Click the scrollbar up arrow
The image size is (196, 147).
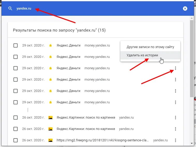click(x=192, y=18)
